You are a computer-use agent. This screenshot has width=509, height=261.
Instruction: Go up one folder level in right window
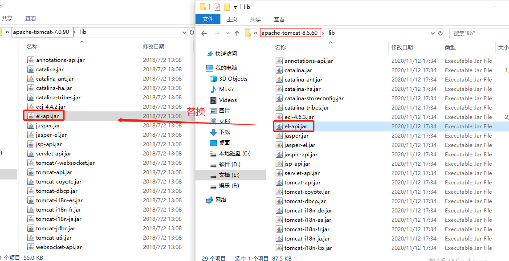click(237, 33)
